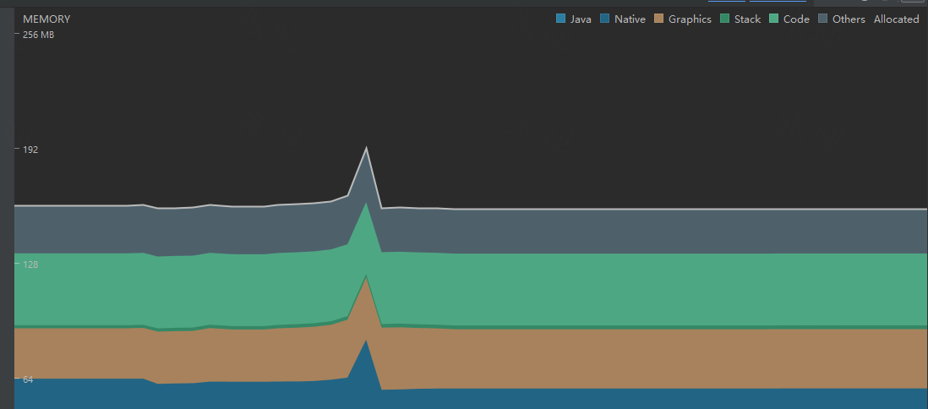Click the 'Allocated' legend label
This screenshot has height=409, width=928.
pos(896,19)
